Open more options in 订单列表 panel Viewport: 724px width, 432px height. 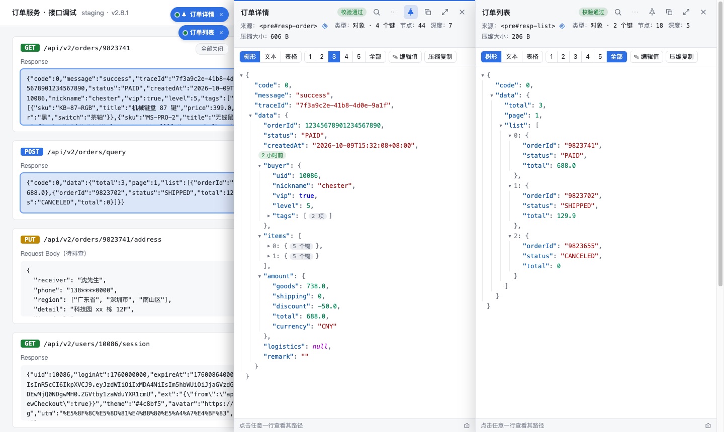click(635, 12)
